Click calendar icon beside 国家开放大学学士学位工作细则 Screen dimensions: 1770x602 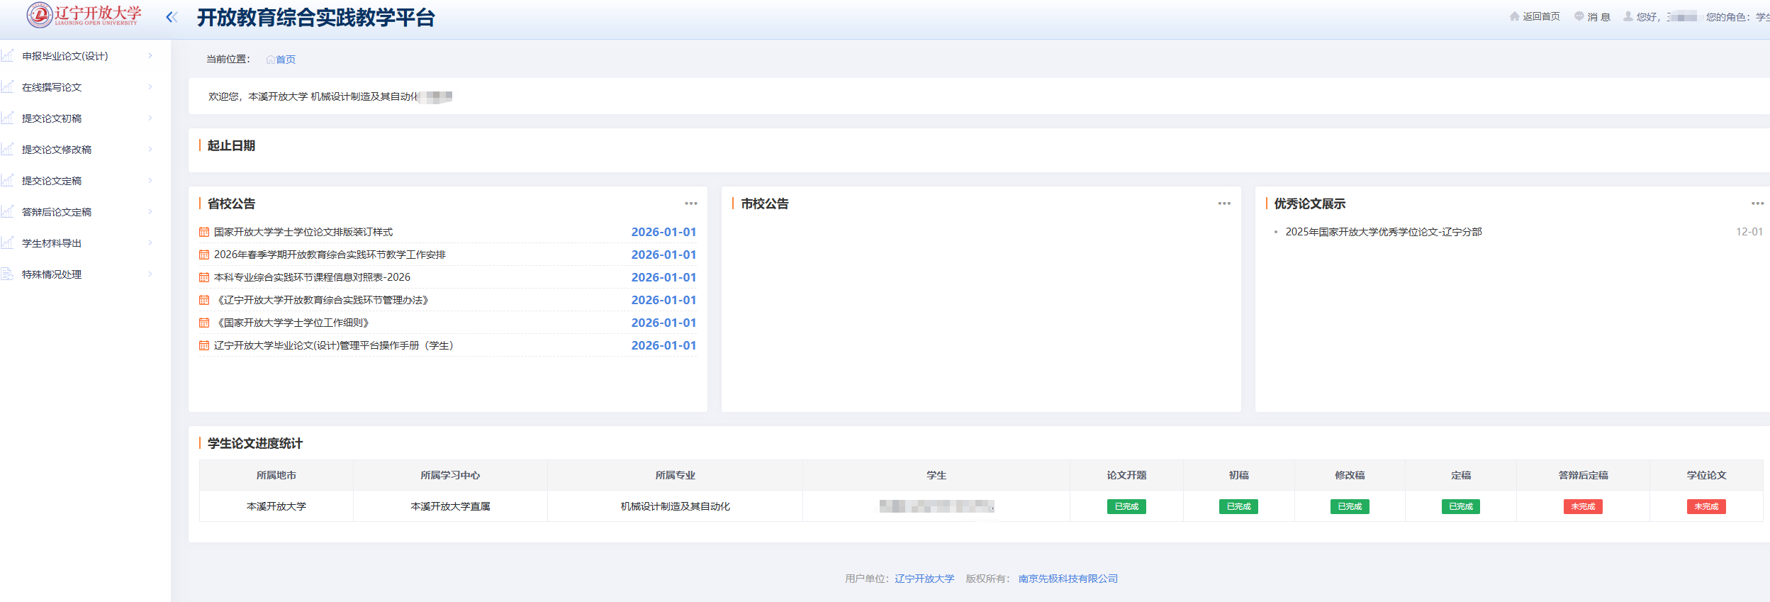pos(204,323)
